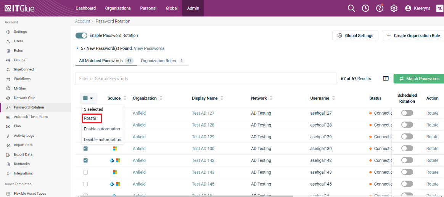Sort by Username column arrows

(333, 98)
